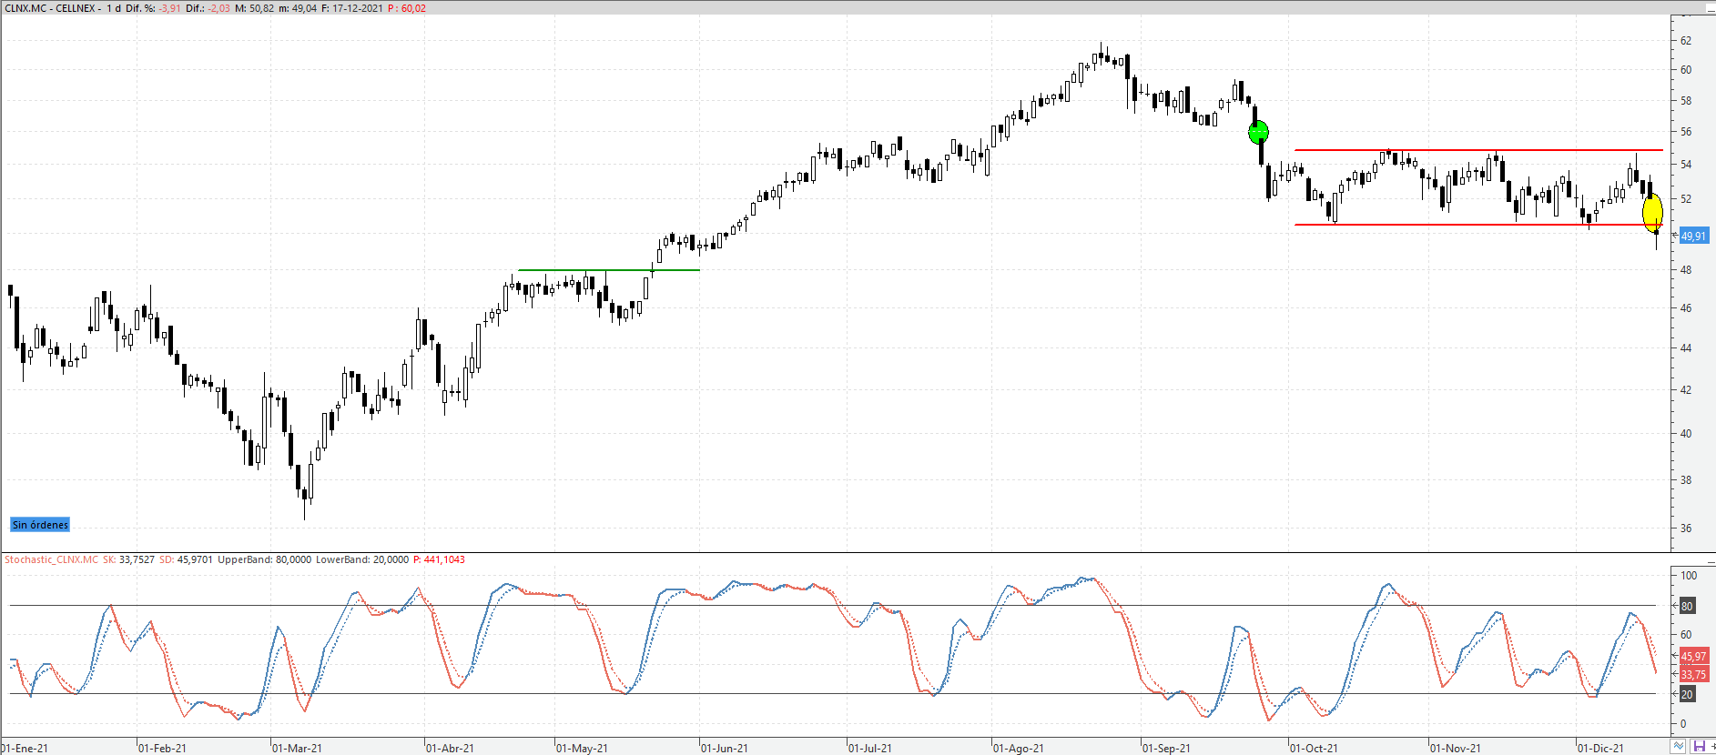Click the 'Sin órdenes' label

tap(40, 525)
